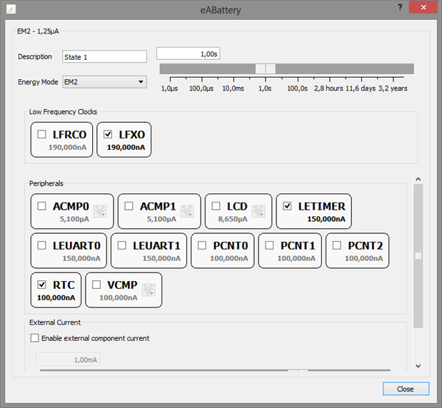Click the eABattery title bar app icon
Viewport: 442px width, 408px height.
pyautogui.click(x=9, y=8)
